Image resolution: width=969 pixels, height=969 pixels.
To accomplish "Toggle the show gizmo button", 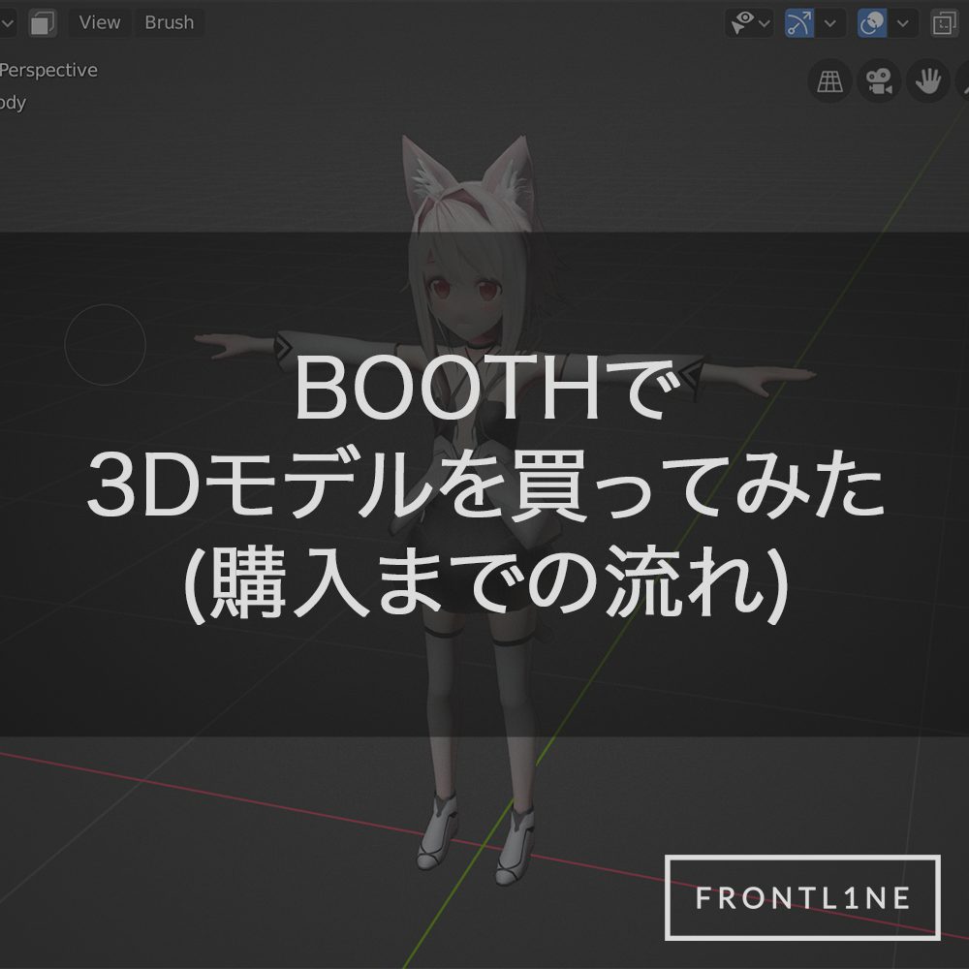I will tap(799, 23).
